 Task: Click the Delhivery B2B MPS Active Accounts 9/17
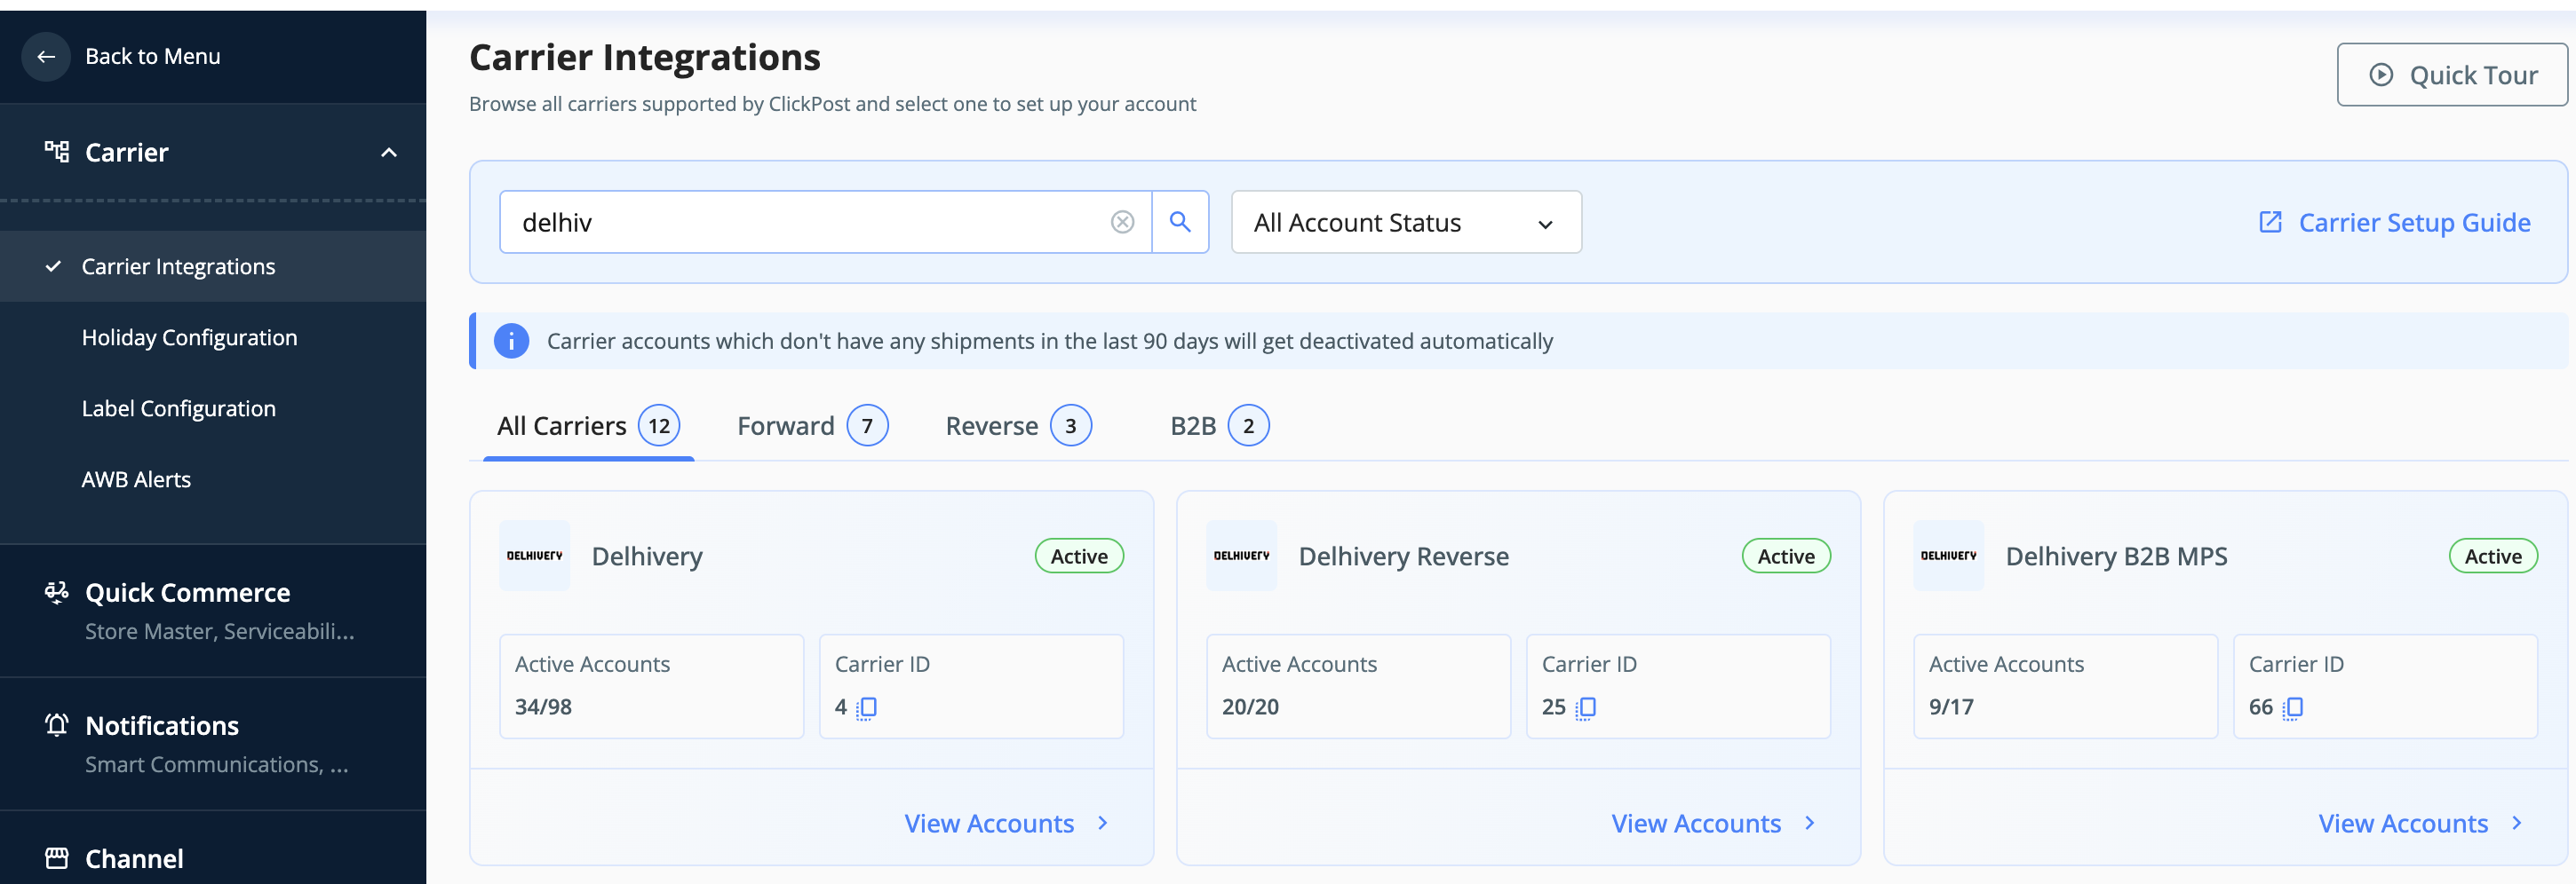coord(1951,707)
